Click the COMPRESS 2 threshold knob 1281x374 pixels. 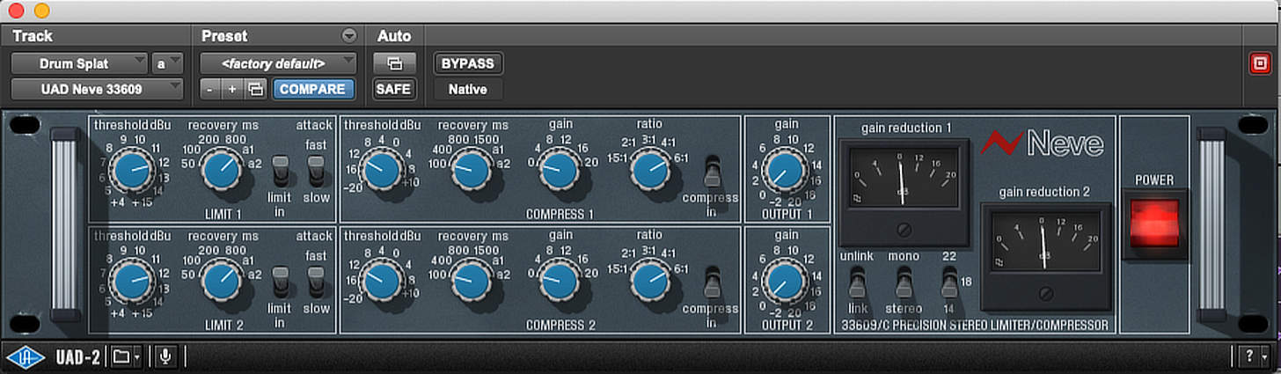382,281
